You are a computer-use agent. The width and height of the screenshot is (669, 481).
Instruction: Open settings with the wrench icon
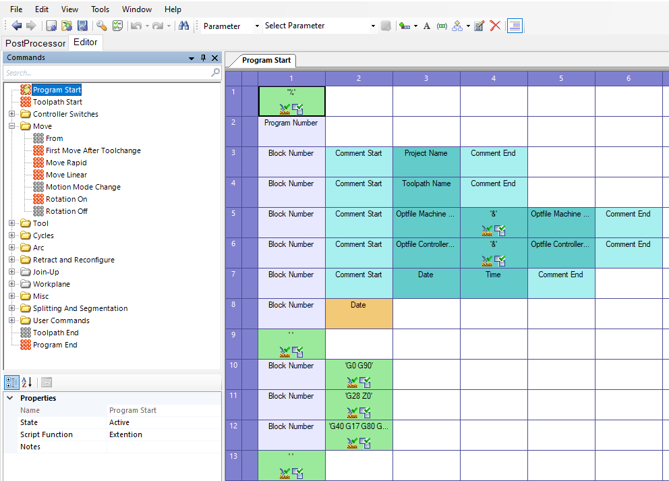pos(102,26)
